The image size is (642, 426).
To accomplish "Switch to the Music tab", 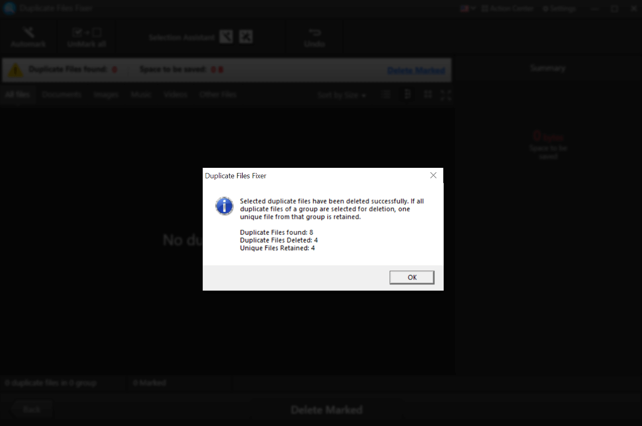I will (x=141, y=95).
